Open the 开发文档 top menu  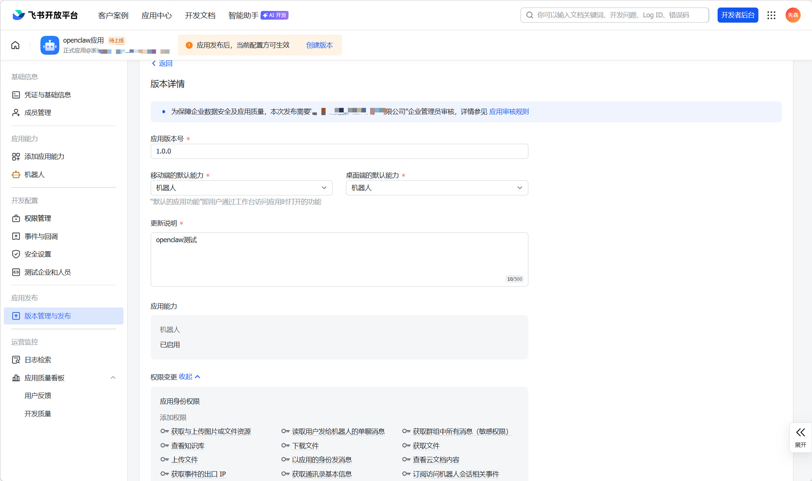200,15
